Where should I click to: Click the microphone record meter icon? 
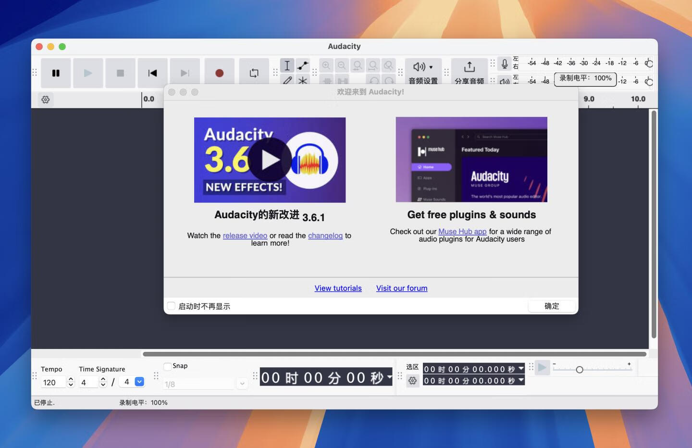tap(504, 63)
